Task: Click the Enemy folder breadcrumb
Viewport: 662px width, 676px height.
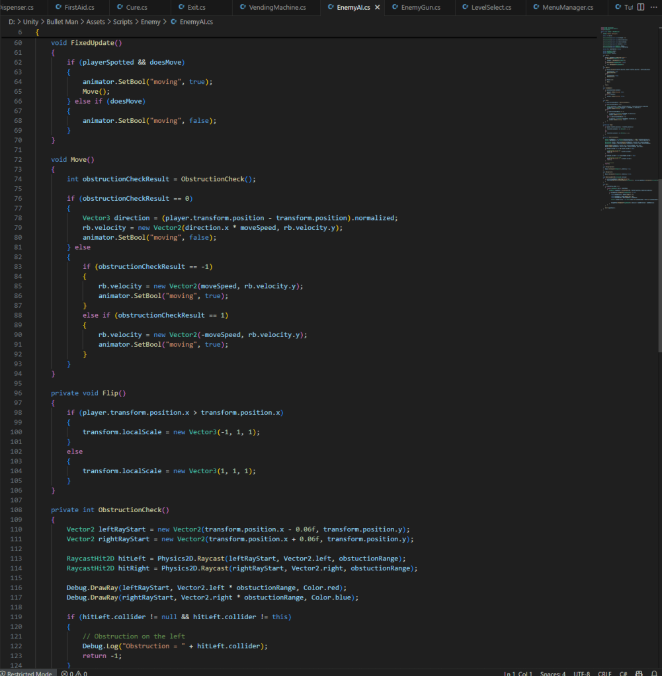Action: 150,22
